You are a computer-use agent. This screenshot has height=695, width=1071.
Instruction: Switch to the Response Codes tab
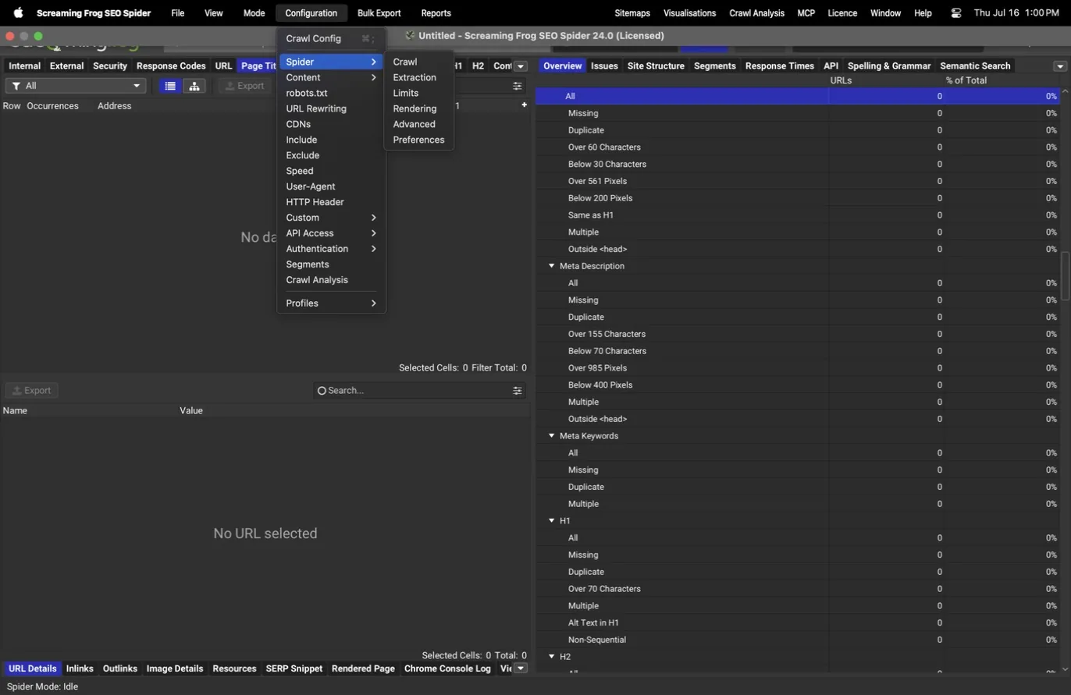(x=171, y=66)
